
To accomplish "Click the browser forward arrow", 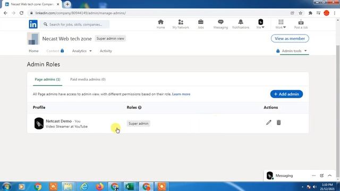I will (14, 13).
